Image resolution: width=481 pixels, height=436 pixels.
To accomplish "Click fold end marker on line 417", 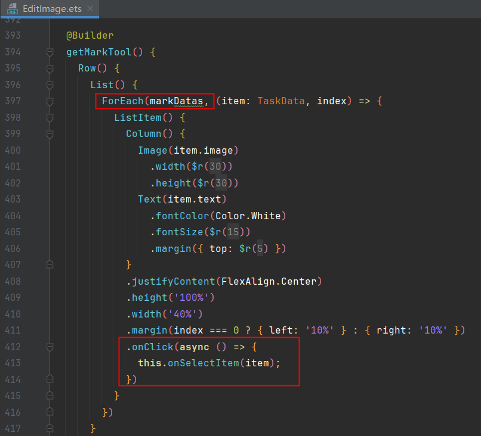I will click(50, 428).
